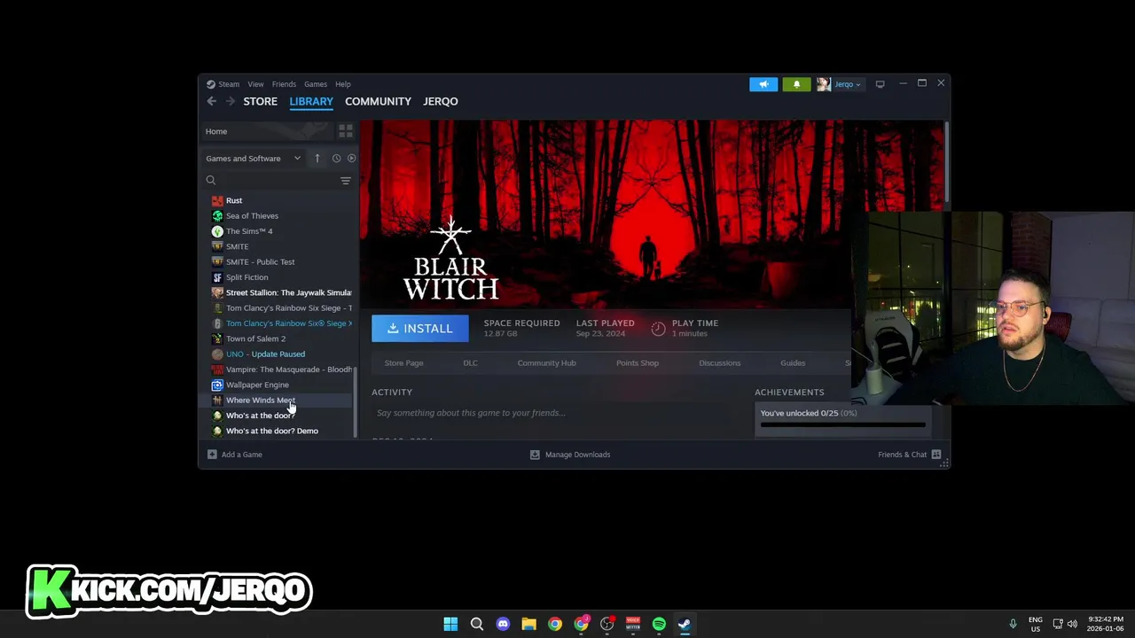Go to the STORE tab
The width and height of the screenshot is (1135, 638).
[260, 101]
